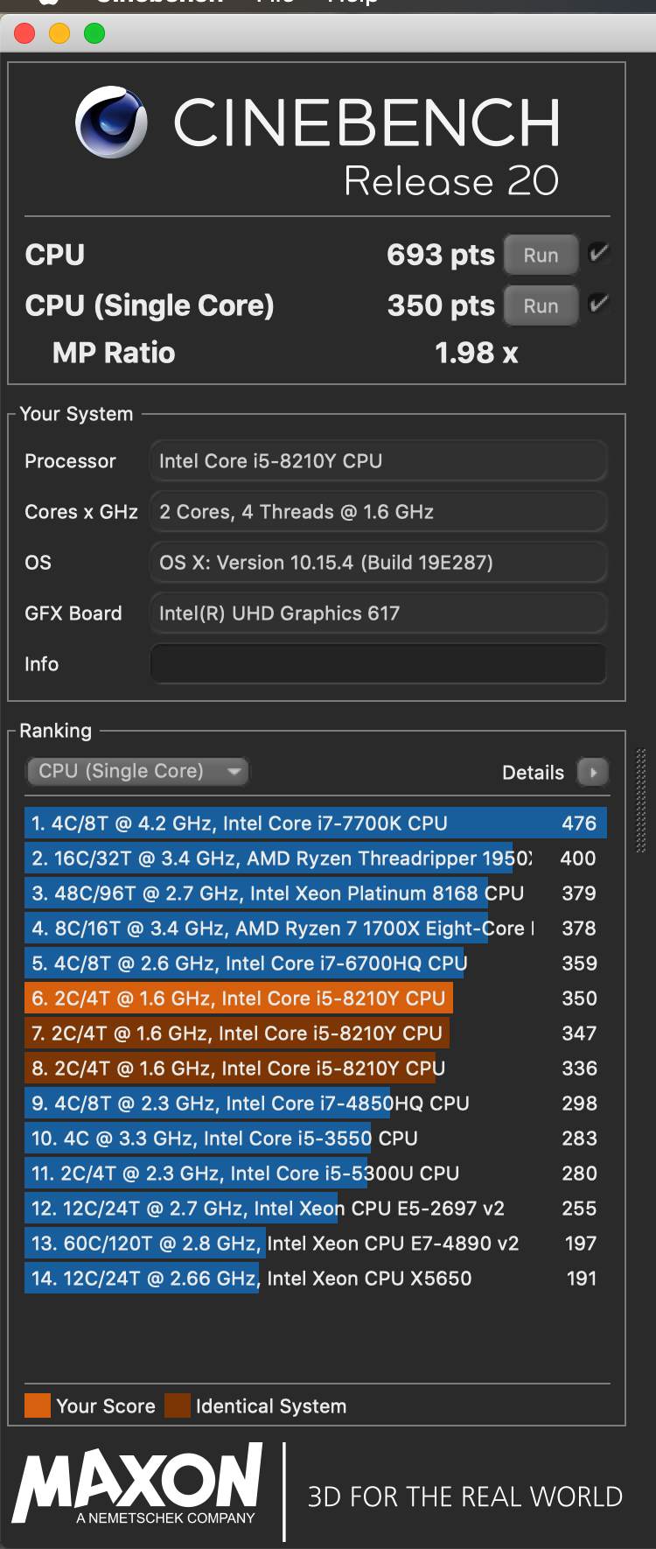Click the orange Your Score legend swatch
656x1549 pixels.
click(36, 1405)
